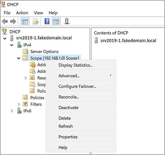
Task: Click the Add Server toolbar icon
Action: pyautogui.click(x=67, y=21)
